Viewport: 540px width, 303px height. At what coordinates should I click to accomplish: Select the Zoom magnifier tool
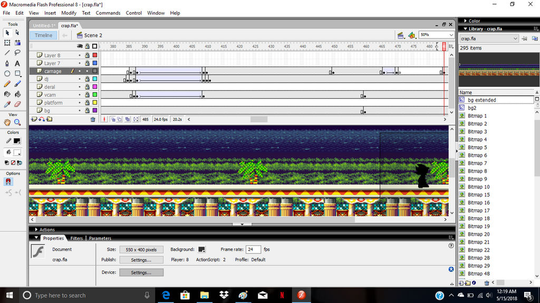point(17,122)
